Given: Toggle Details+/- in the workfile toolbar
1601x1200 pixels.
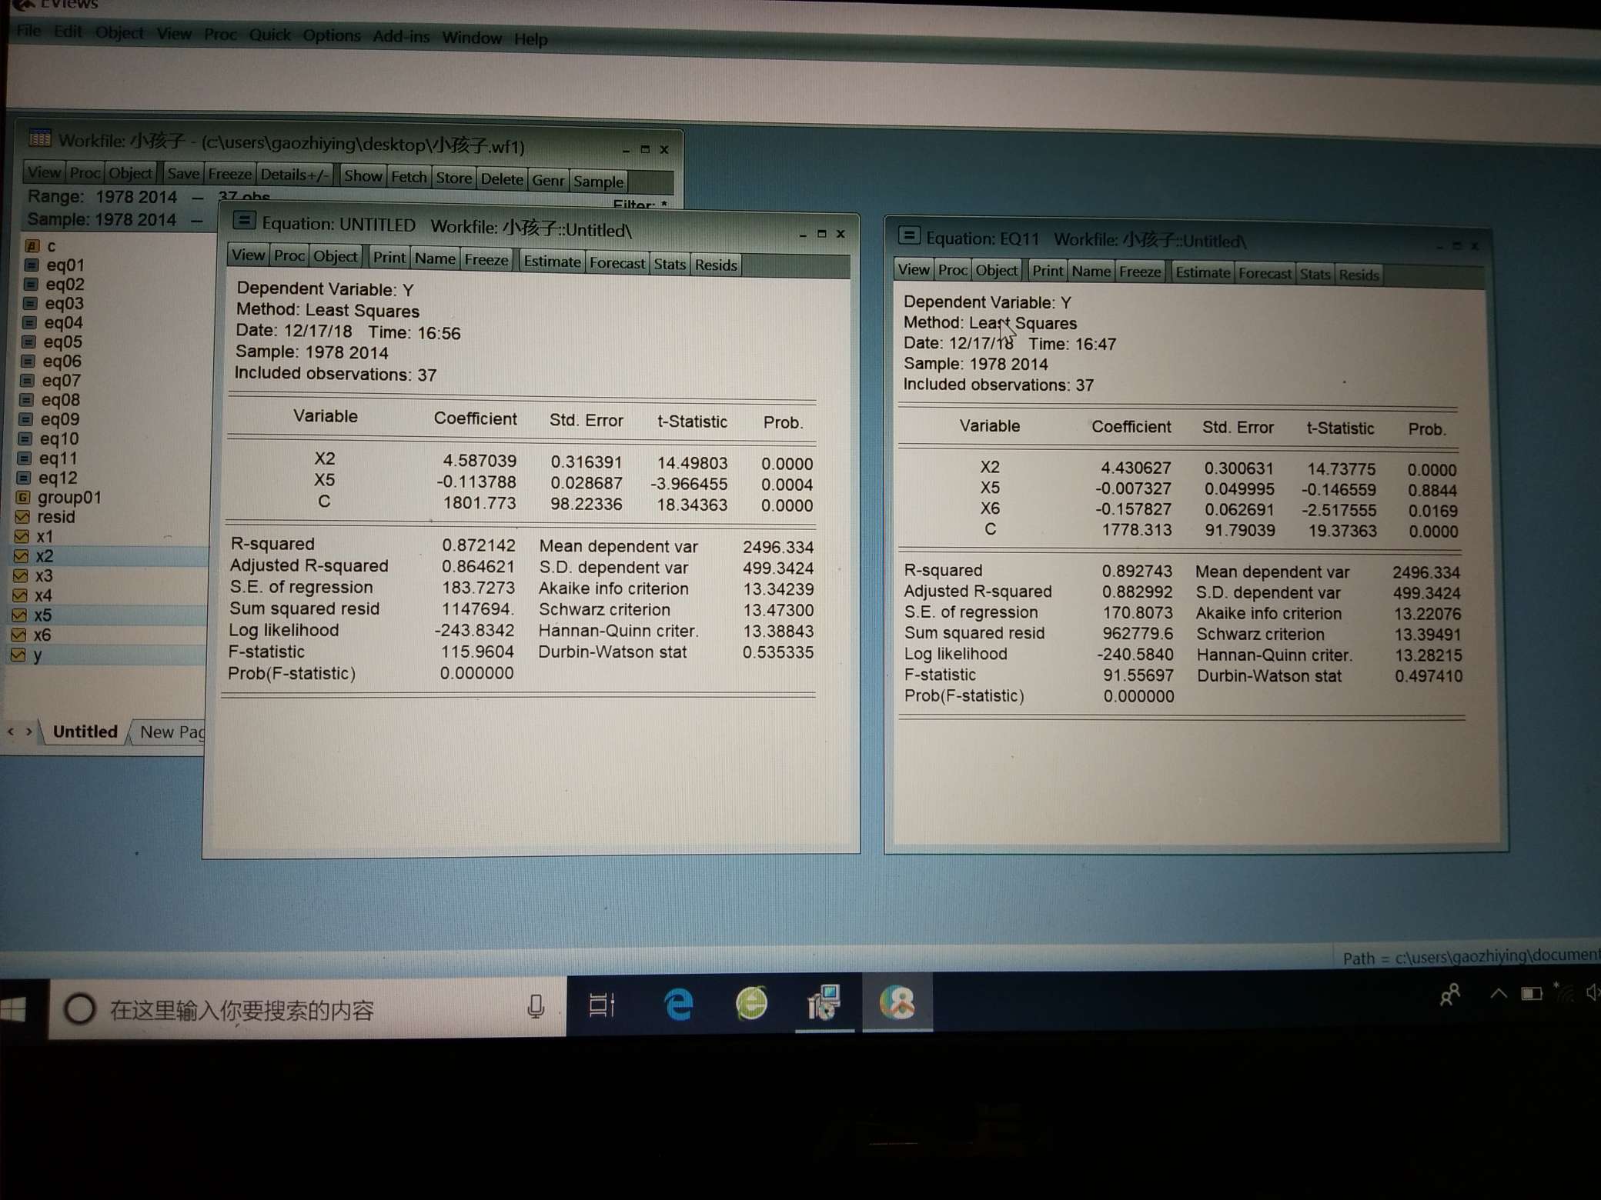Looking at the screenshot, I should point(295,175).
